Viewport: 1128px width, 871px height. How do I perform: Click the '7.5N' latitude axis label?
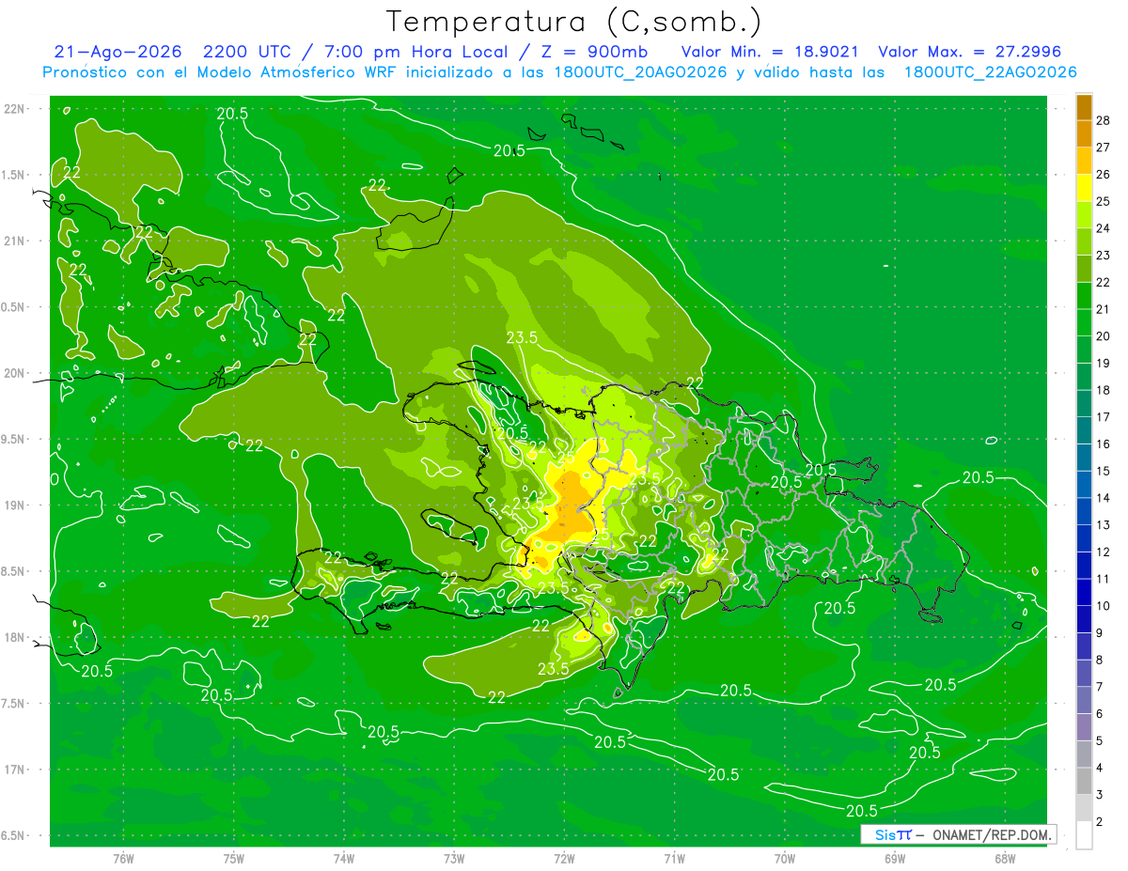click(x=14, y=704)
